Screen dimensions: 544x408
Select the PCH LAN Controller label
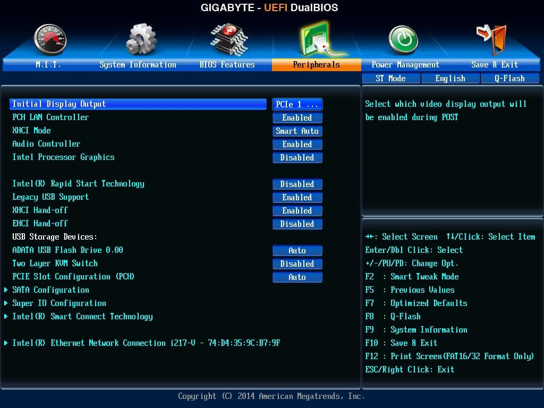[x=50, y=117]
